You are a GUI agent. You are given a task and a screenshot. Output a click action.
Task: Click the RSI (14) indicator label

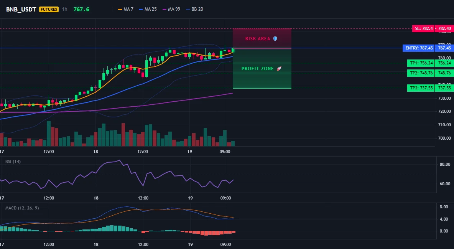click(x=13, y=162)
